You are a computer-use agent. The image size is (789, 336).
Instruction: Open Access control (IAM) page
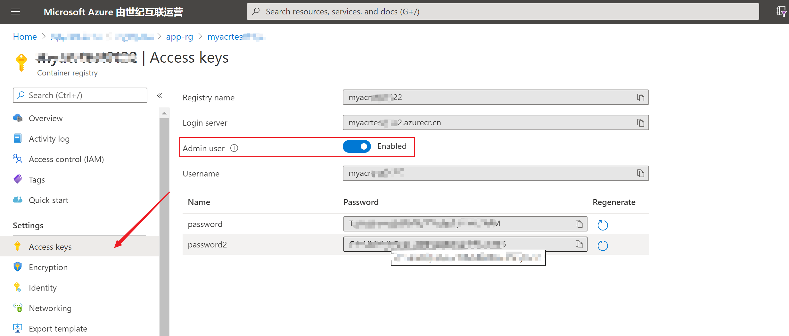[x=66, y=159]
